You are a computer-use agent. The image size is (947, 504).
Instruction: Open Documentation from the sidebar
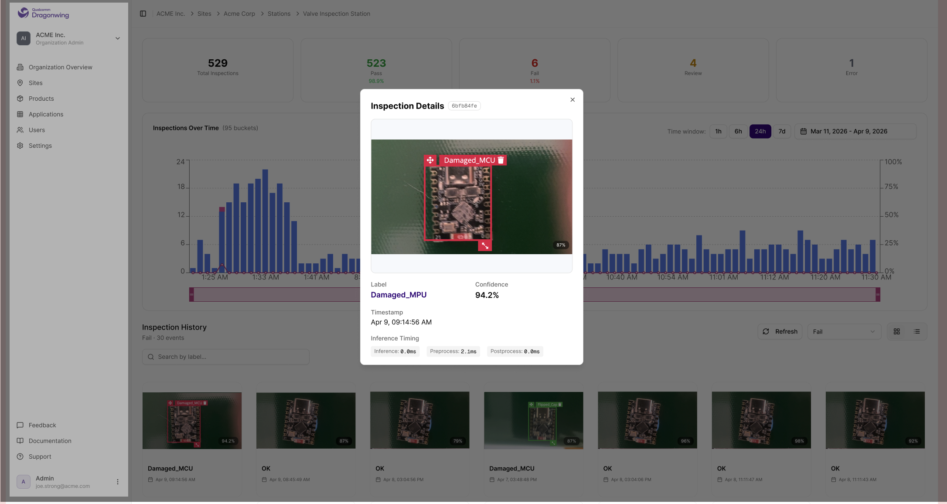(x=50, y=441)
